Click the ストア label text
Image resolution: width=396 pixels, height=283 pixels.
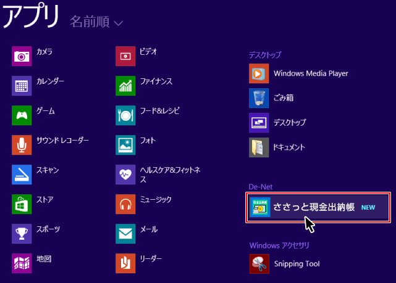tap(45, 200)
